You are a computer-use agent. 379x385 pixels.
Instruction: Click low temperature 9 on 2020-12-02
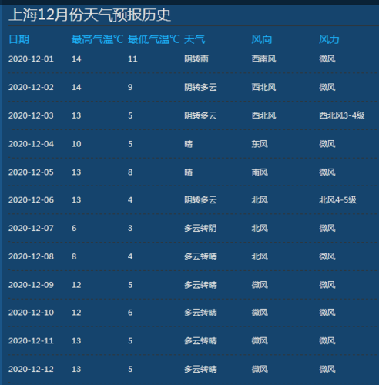click(x=130, y=87)
